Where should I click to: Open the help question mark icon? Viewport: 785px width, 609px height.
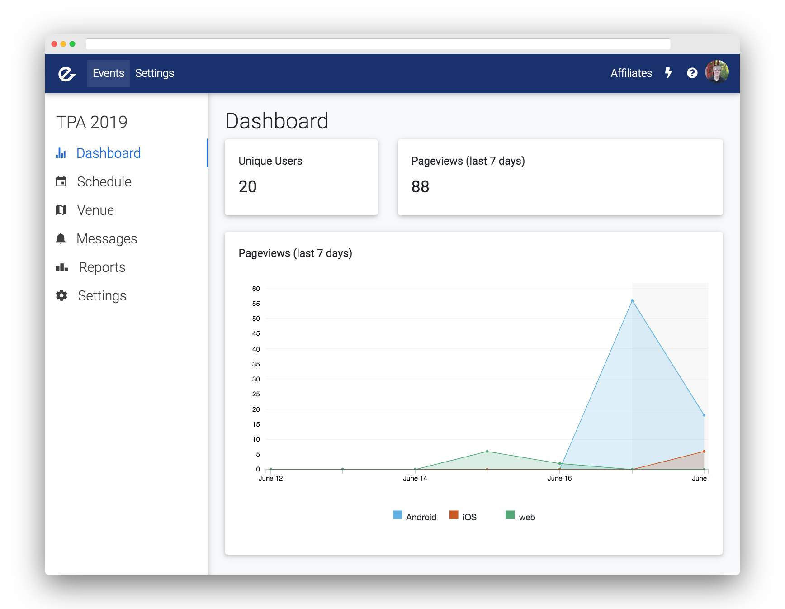tap(692, 73)
